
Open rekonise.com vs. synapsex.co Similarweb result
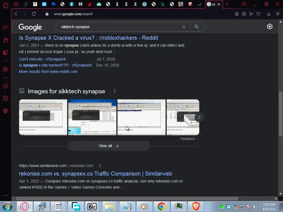[x=95, y=174]
